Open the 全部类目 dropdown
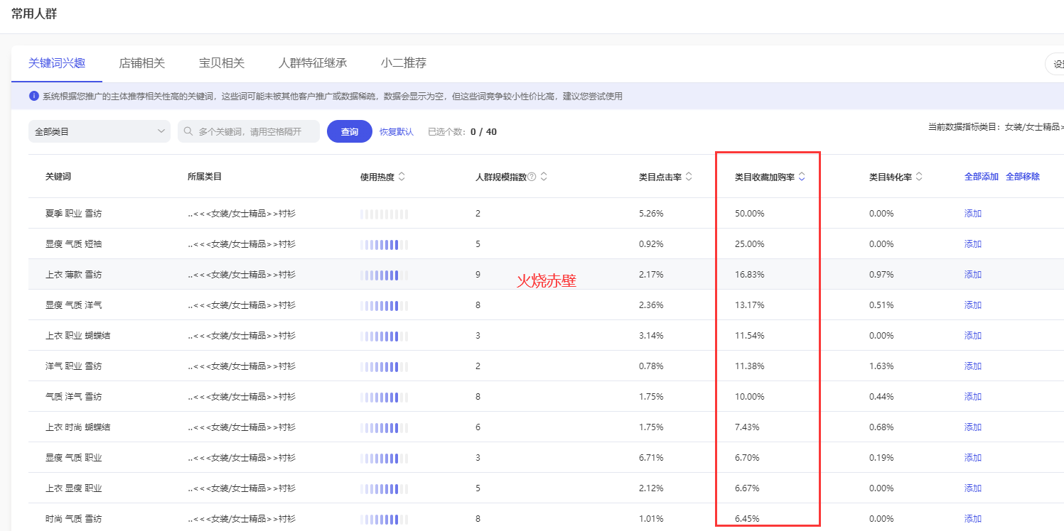 pyautogui.click(x=100, y=131)
